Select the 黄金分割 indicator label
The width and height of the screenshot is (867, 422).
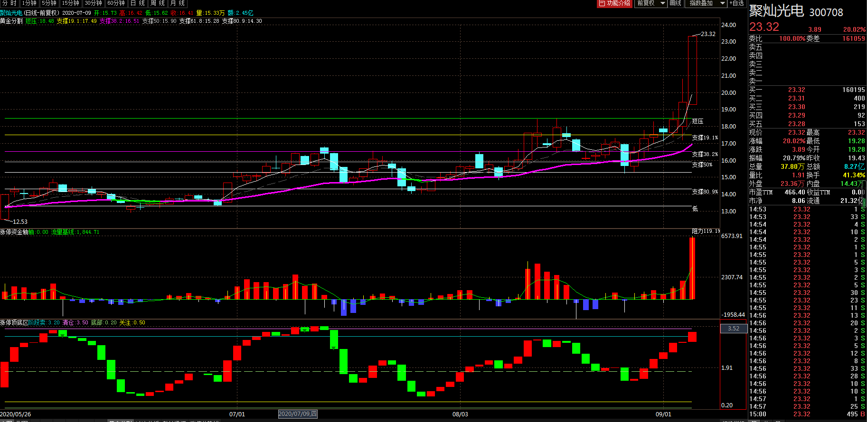(11, 21)
